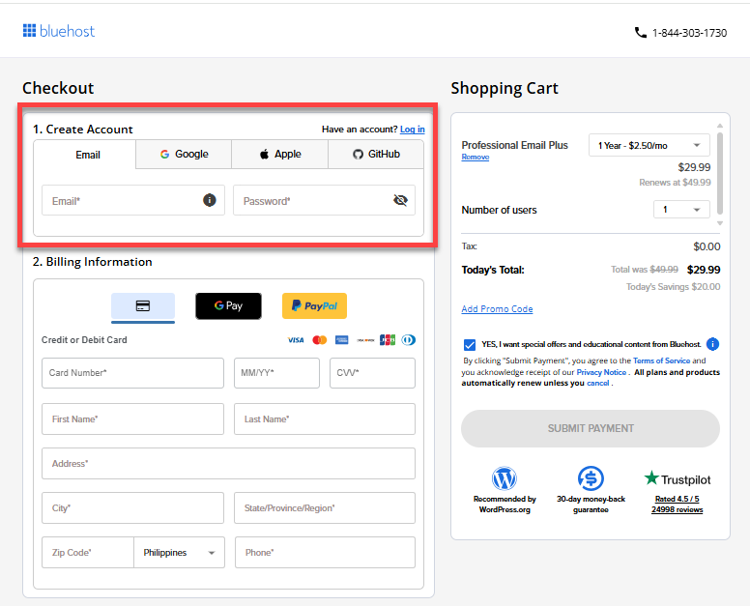Image resolution: width=750 pixels, height=606 pixels.
Task: Click the cart scrollbar down arrow
Action: 720,223
